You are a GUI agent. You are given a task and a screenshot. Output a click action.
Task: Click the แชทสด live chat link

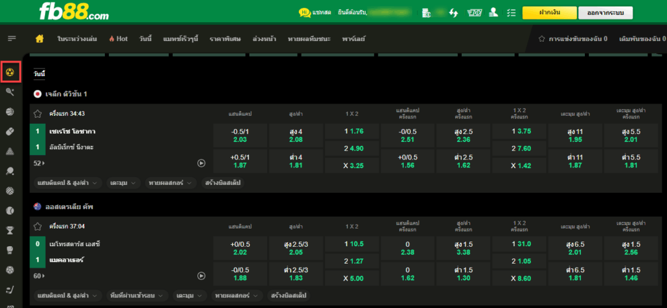[x=322, y=13]
